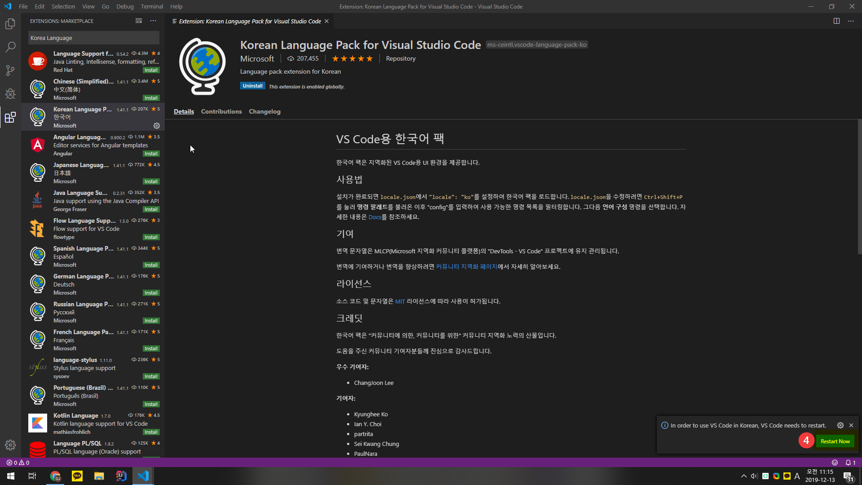Open extensions sidebar More Actions menu
Screen dimensions: 862x485
tap(153, 21)
